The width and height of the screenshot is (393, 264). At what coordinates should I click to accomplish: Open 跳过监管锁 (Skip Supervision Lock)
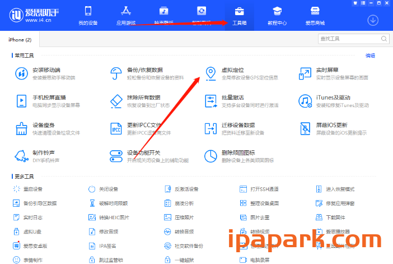coord(106,260)
